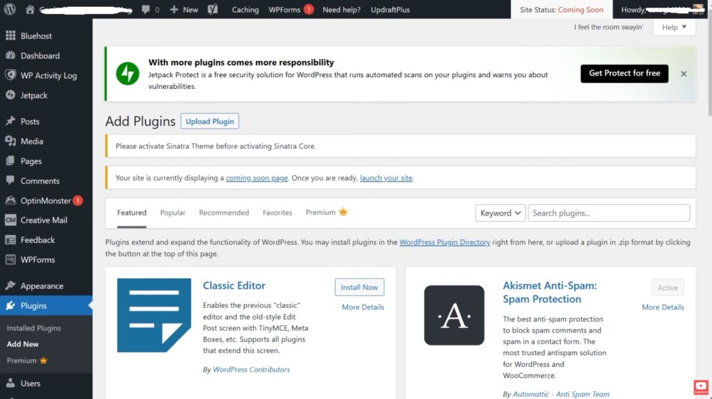Click the WP Activity Log shield icon
712x399 pixels.
[10, 75]
